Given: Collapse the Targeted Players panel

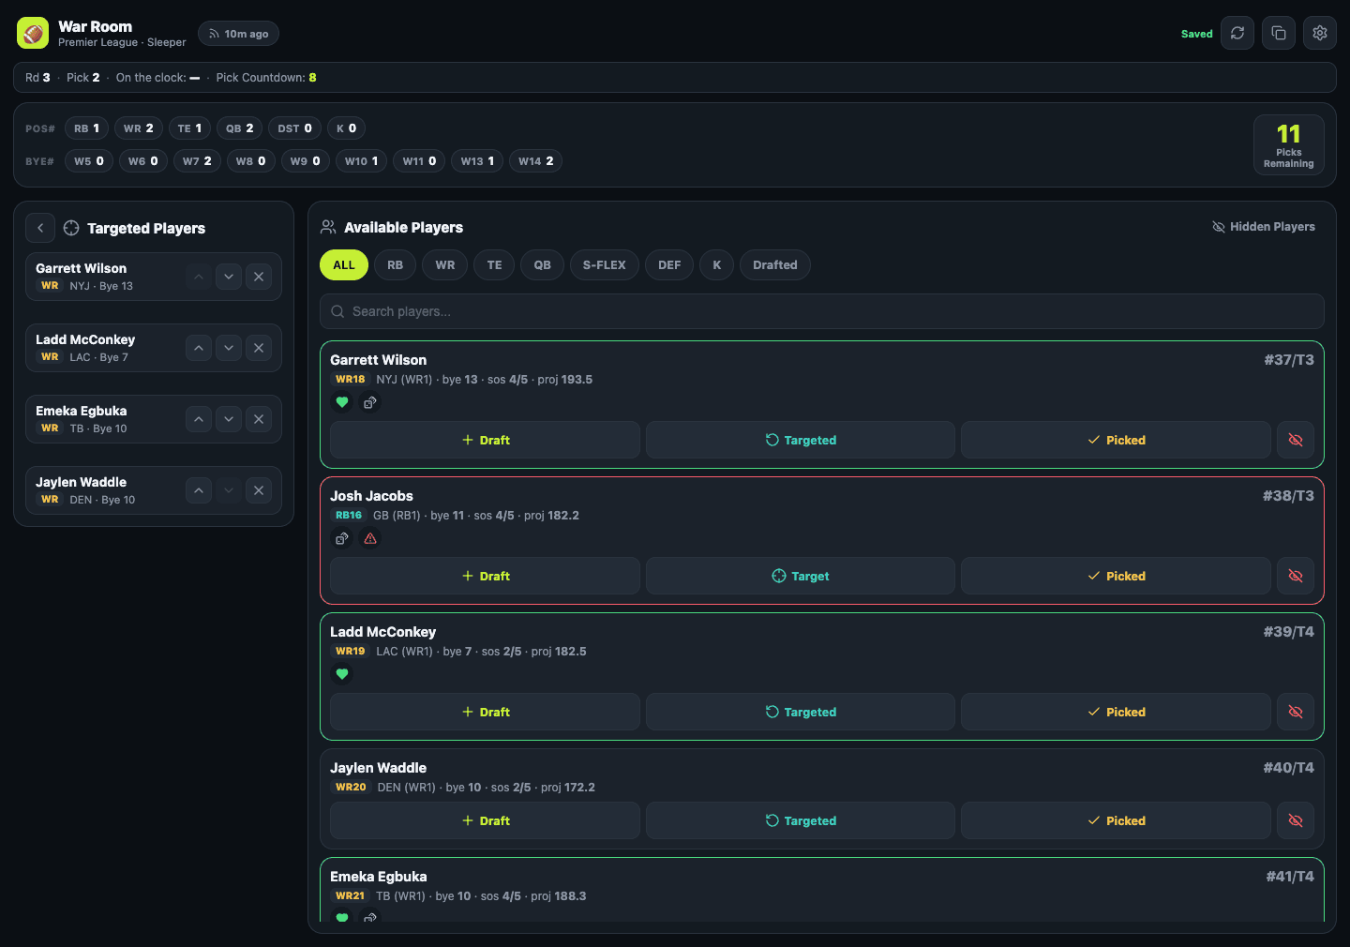Looking at the screenshot, I should [40, 228].
